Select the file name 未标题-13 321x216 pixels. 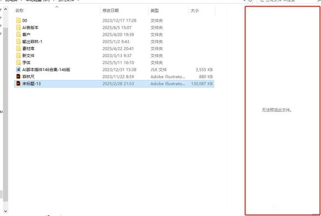coord(31,84)
